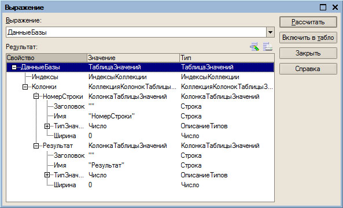Select Имя row with "Результат" value
343x208 pixels.
pyautogui.click(x=140, y=165)
